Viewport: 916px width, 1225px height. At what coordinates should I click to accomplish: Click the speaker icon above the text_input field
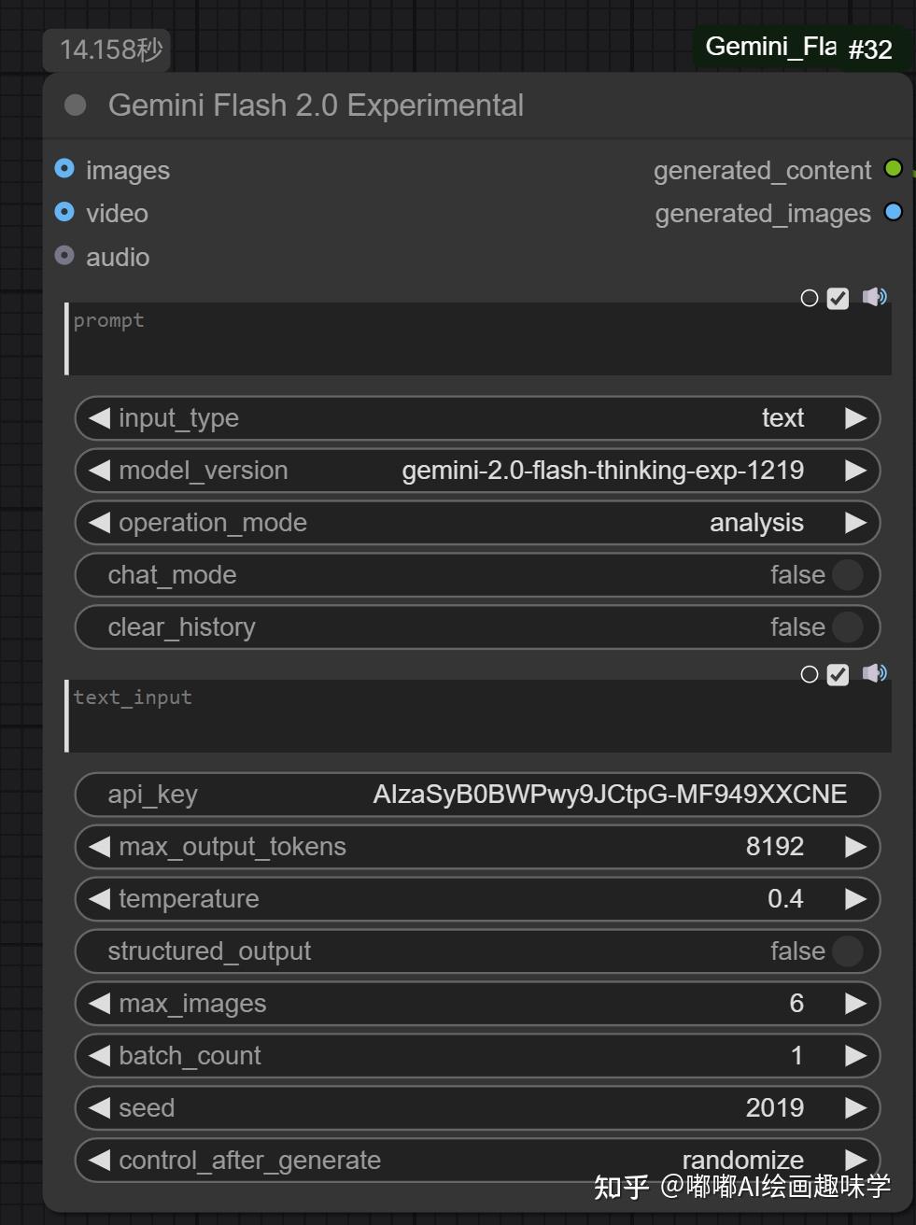click(x=875, y=674)
